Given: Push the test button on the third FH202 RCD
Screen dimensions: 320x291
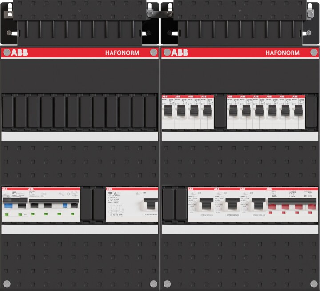Looking at the screenshot, I should 245,193.
